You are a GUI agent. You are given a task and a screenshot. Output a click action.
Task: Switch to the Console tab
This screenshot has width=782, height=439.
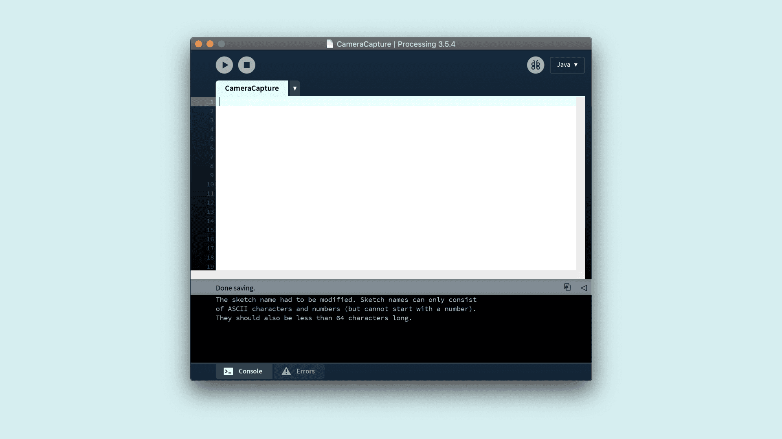[x=244, y=371]
